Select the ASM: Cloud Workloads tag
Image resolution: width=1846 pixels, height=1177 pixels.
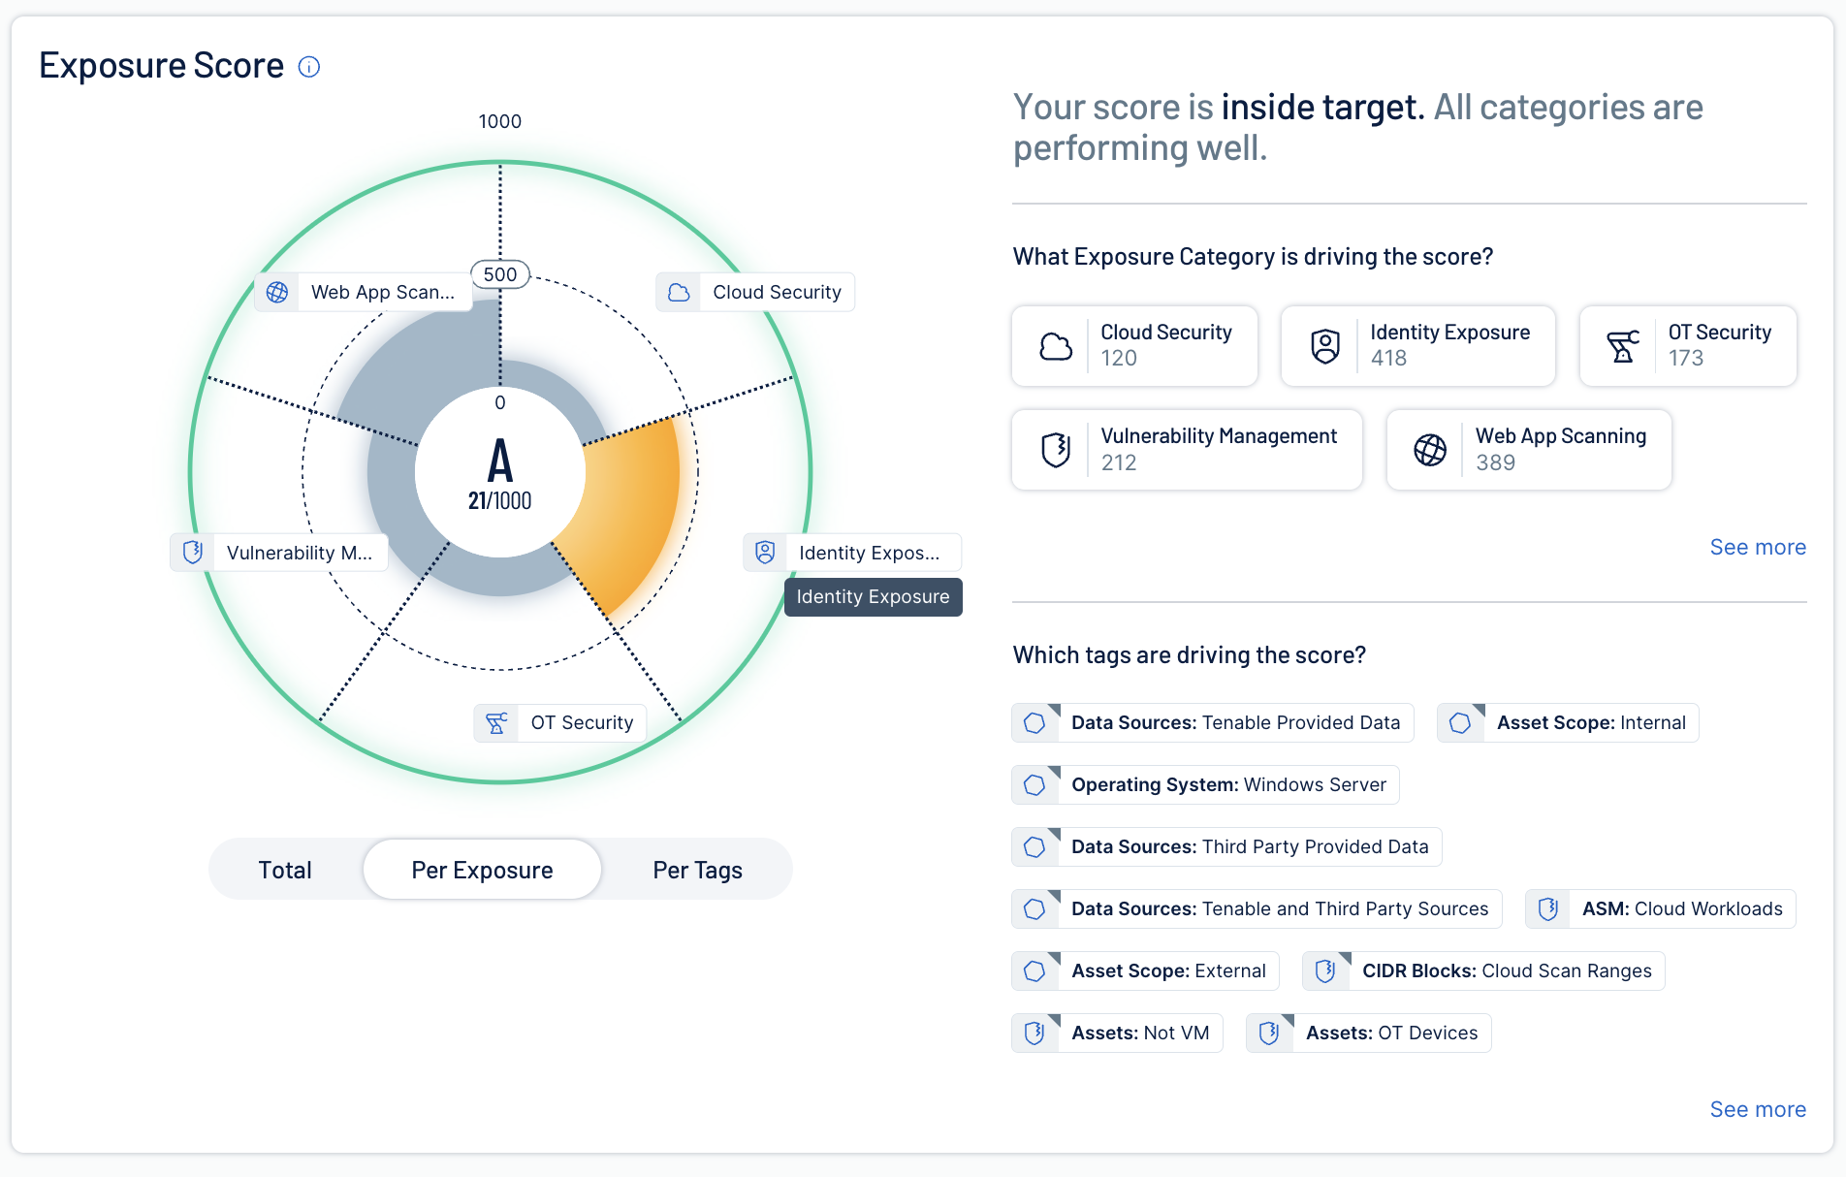pos(1660,908)
